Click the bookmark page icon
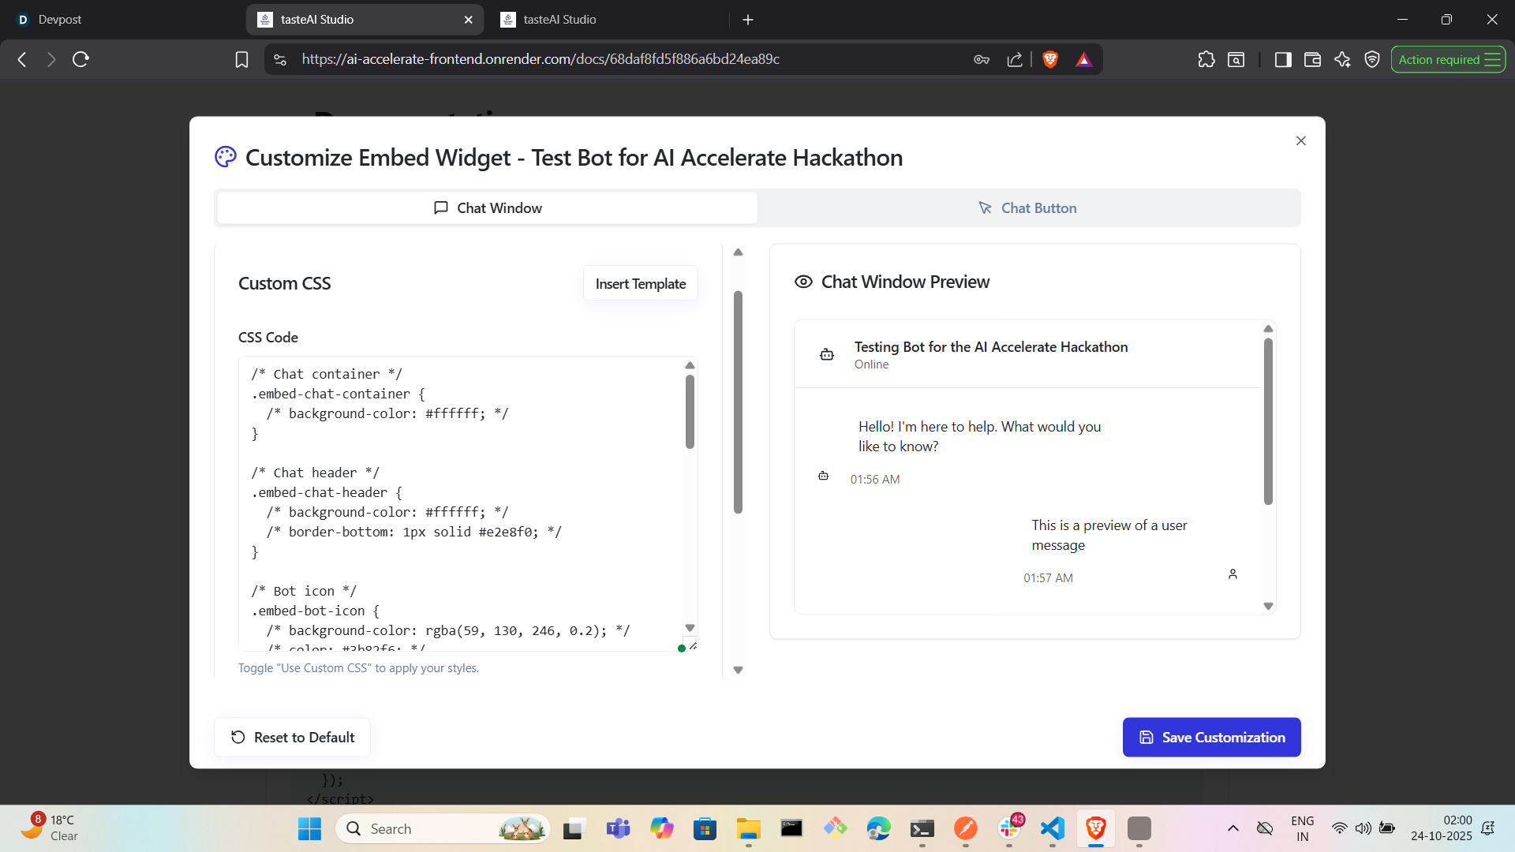 (x=241, y=59)
